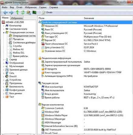
Task: Click the Поле column header
Action: click(42, 18)
